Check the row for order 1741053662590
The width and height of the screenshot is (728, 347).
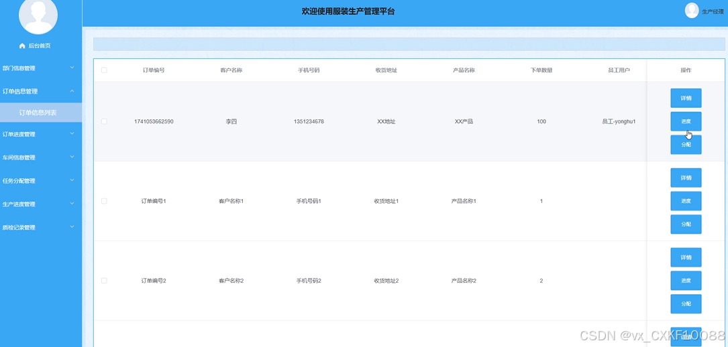tap(104, 121)
